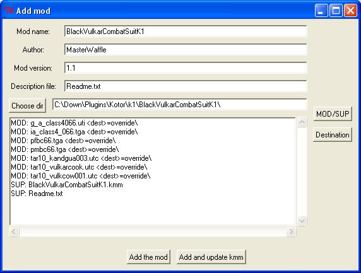Select the g_a_class4066.uti list entry

click(74, 123)
